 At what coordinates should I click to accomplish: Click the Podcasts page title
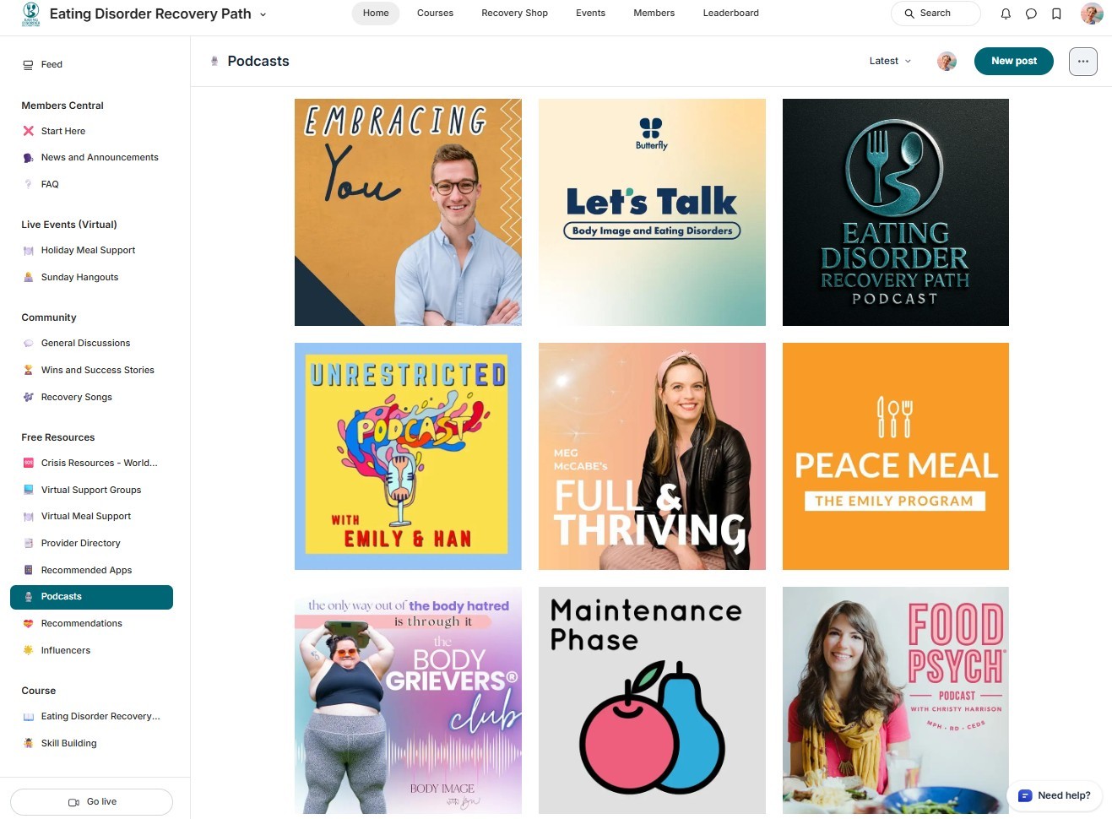258,61
